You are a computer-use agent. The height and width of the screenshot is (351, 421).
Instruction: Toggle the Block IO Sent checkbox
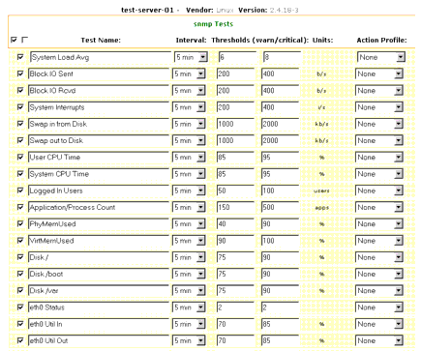coord(20,73)
